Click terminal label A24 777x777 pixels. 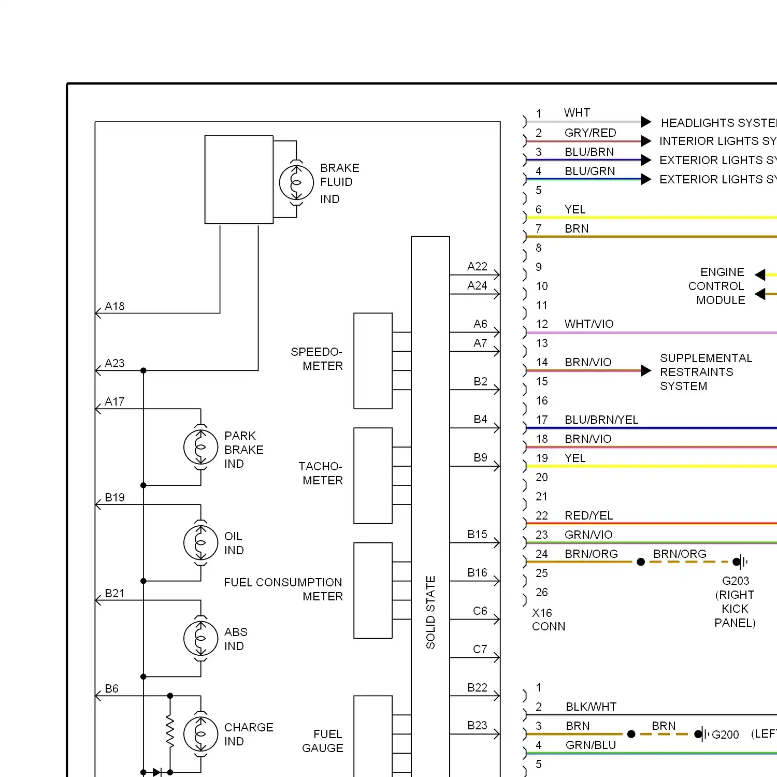point(477,285)
